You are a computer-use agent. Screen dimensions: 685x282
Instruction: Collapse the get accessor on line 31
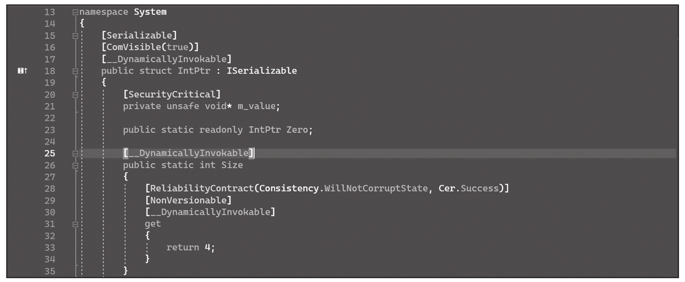click(75, 225)
